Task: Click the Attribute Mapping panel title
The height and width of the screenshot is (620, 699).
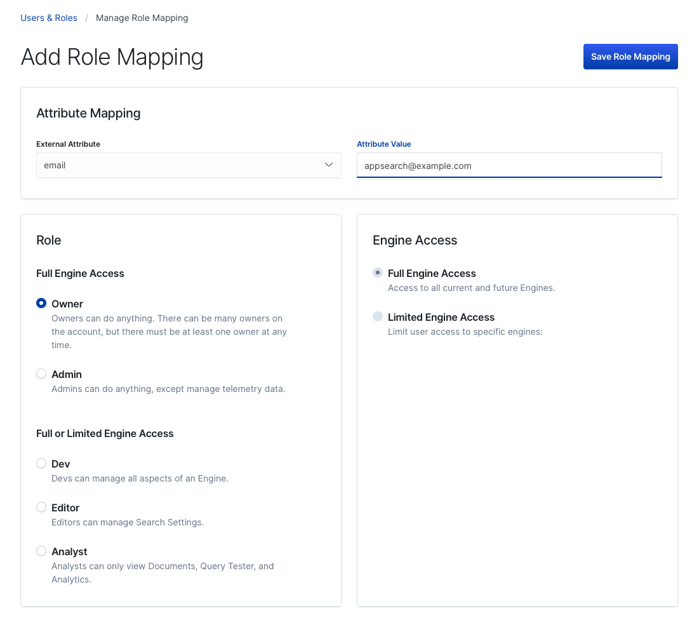Action: tap(88, 113)
